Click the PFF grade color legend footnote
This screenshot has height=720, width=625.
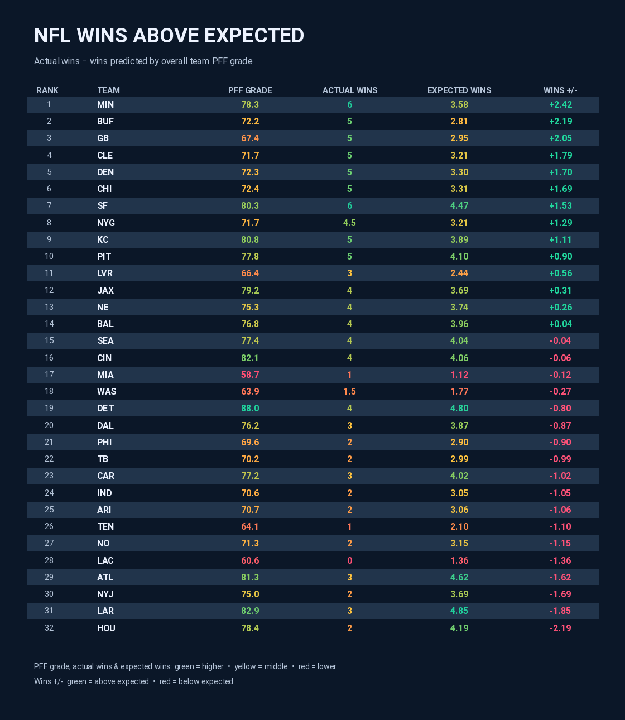coord(185,666)
